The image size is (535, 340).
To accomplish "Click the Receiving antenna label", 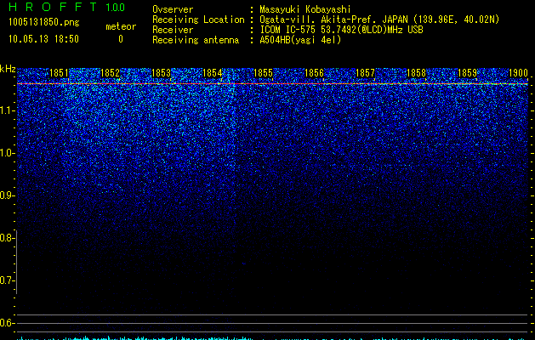I will click(196, 40).
